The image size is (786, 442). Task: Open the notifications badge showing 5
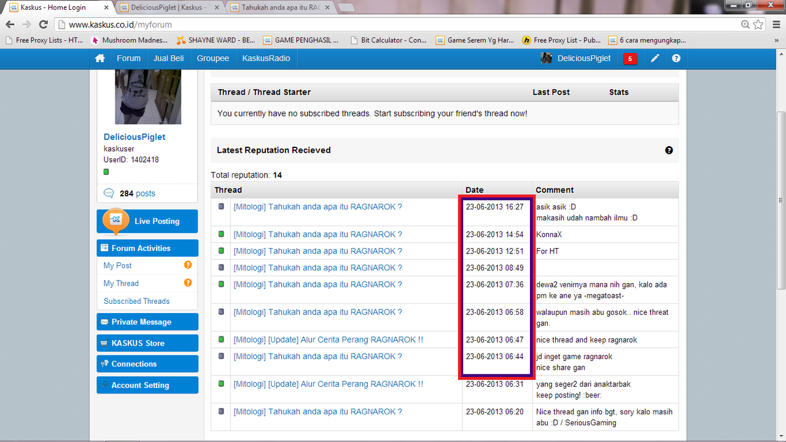click(x=629, y=59)
